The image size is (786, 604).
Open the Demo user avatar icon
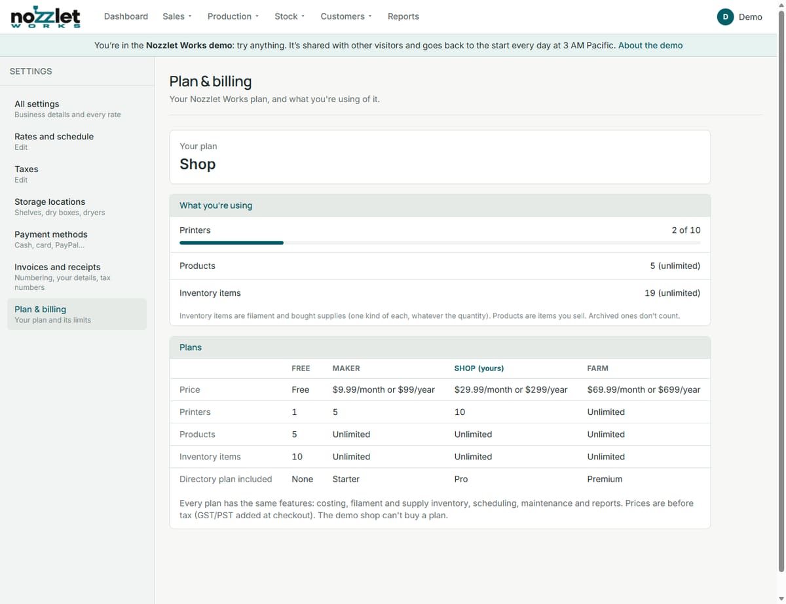tap(725, 17)
